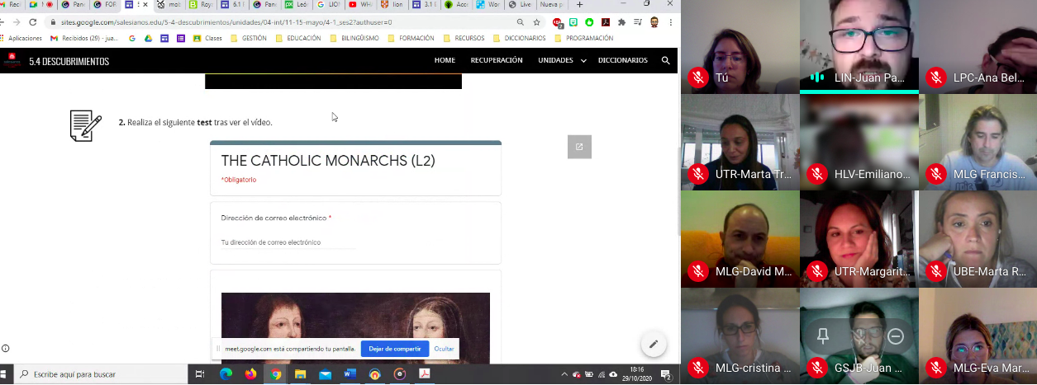Image resolution: width=1037 pixels, height=385 pixels.
Task: Go to the HOME menu item
Action: [x=445, y=60]
